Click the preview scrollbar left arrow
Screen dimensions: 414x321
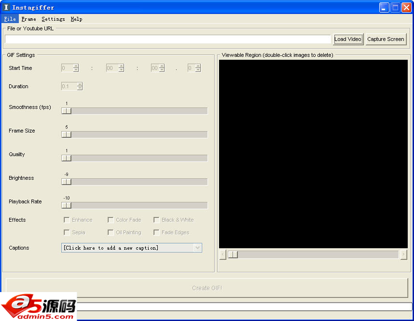pyautogui.click(x=222, y=254)
